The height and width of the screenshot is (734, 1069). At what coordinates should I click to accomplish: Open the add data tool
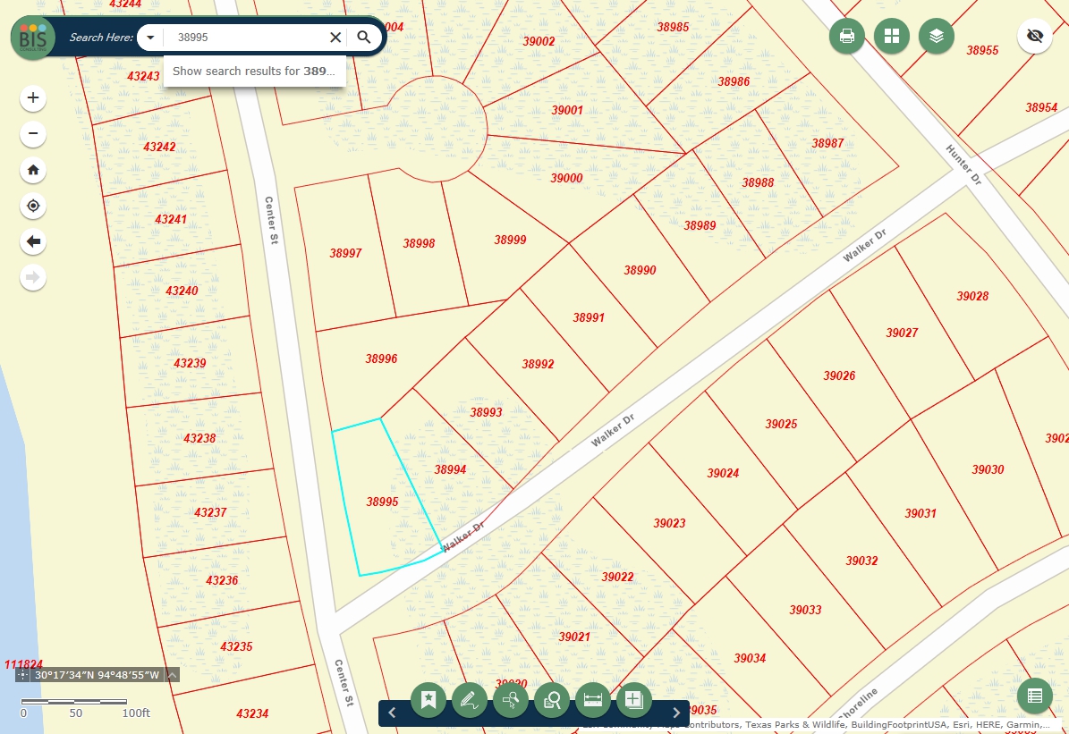point(634,700)
